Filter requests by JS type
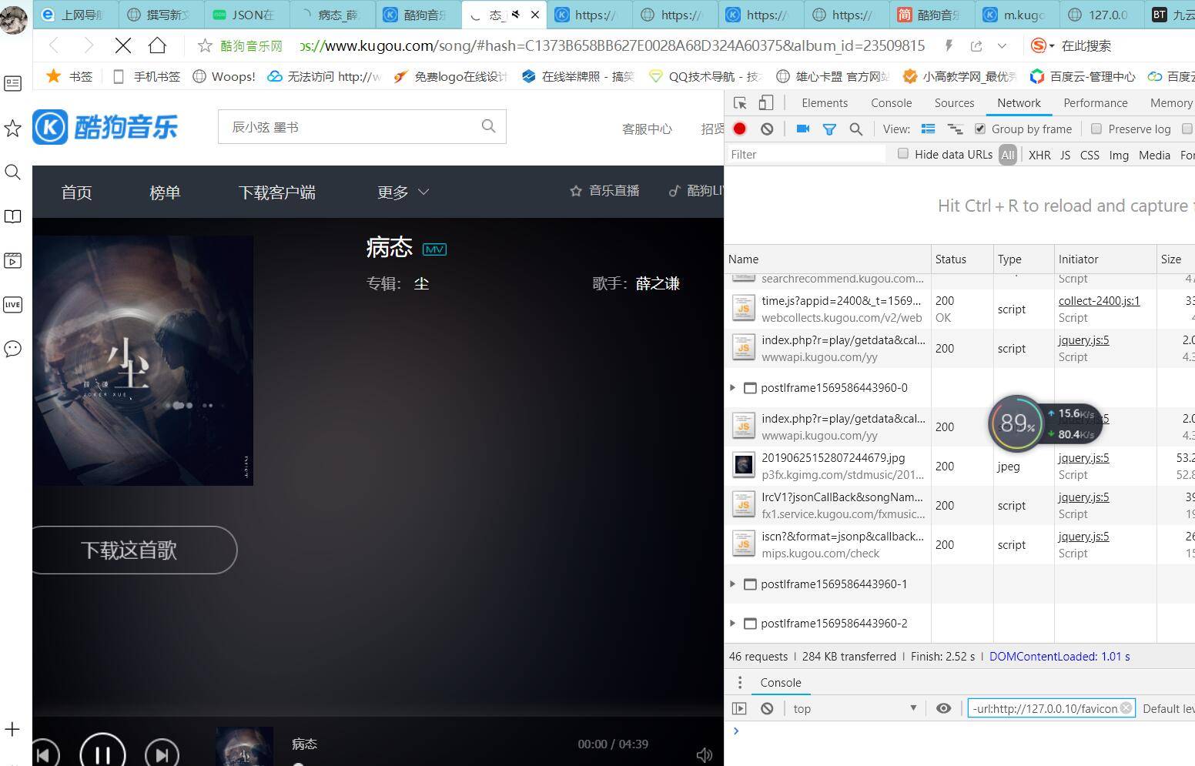The image size is (1195, 766). tap(1065, 155)
